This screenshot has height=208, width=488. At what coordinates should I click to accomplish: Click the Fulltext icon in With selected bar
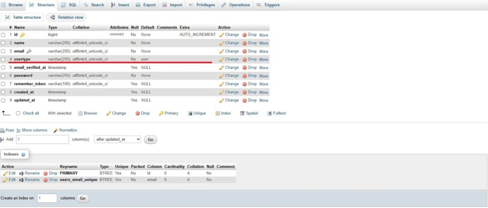(270, 113)
